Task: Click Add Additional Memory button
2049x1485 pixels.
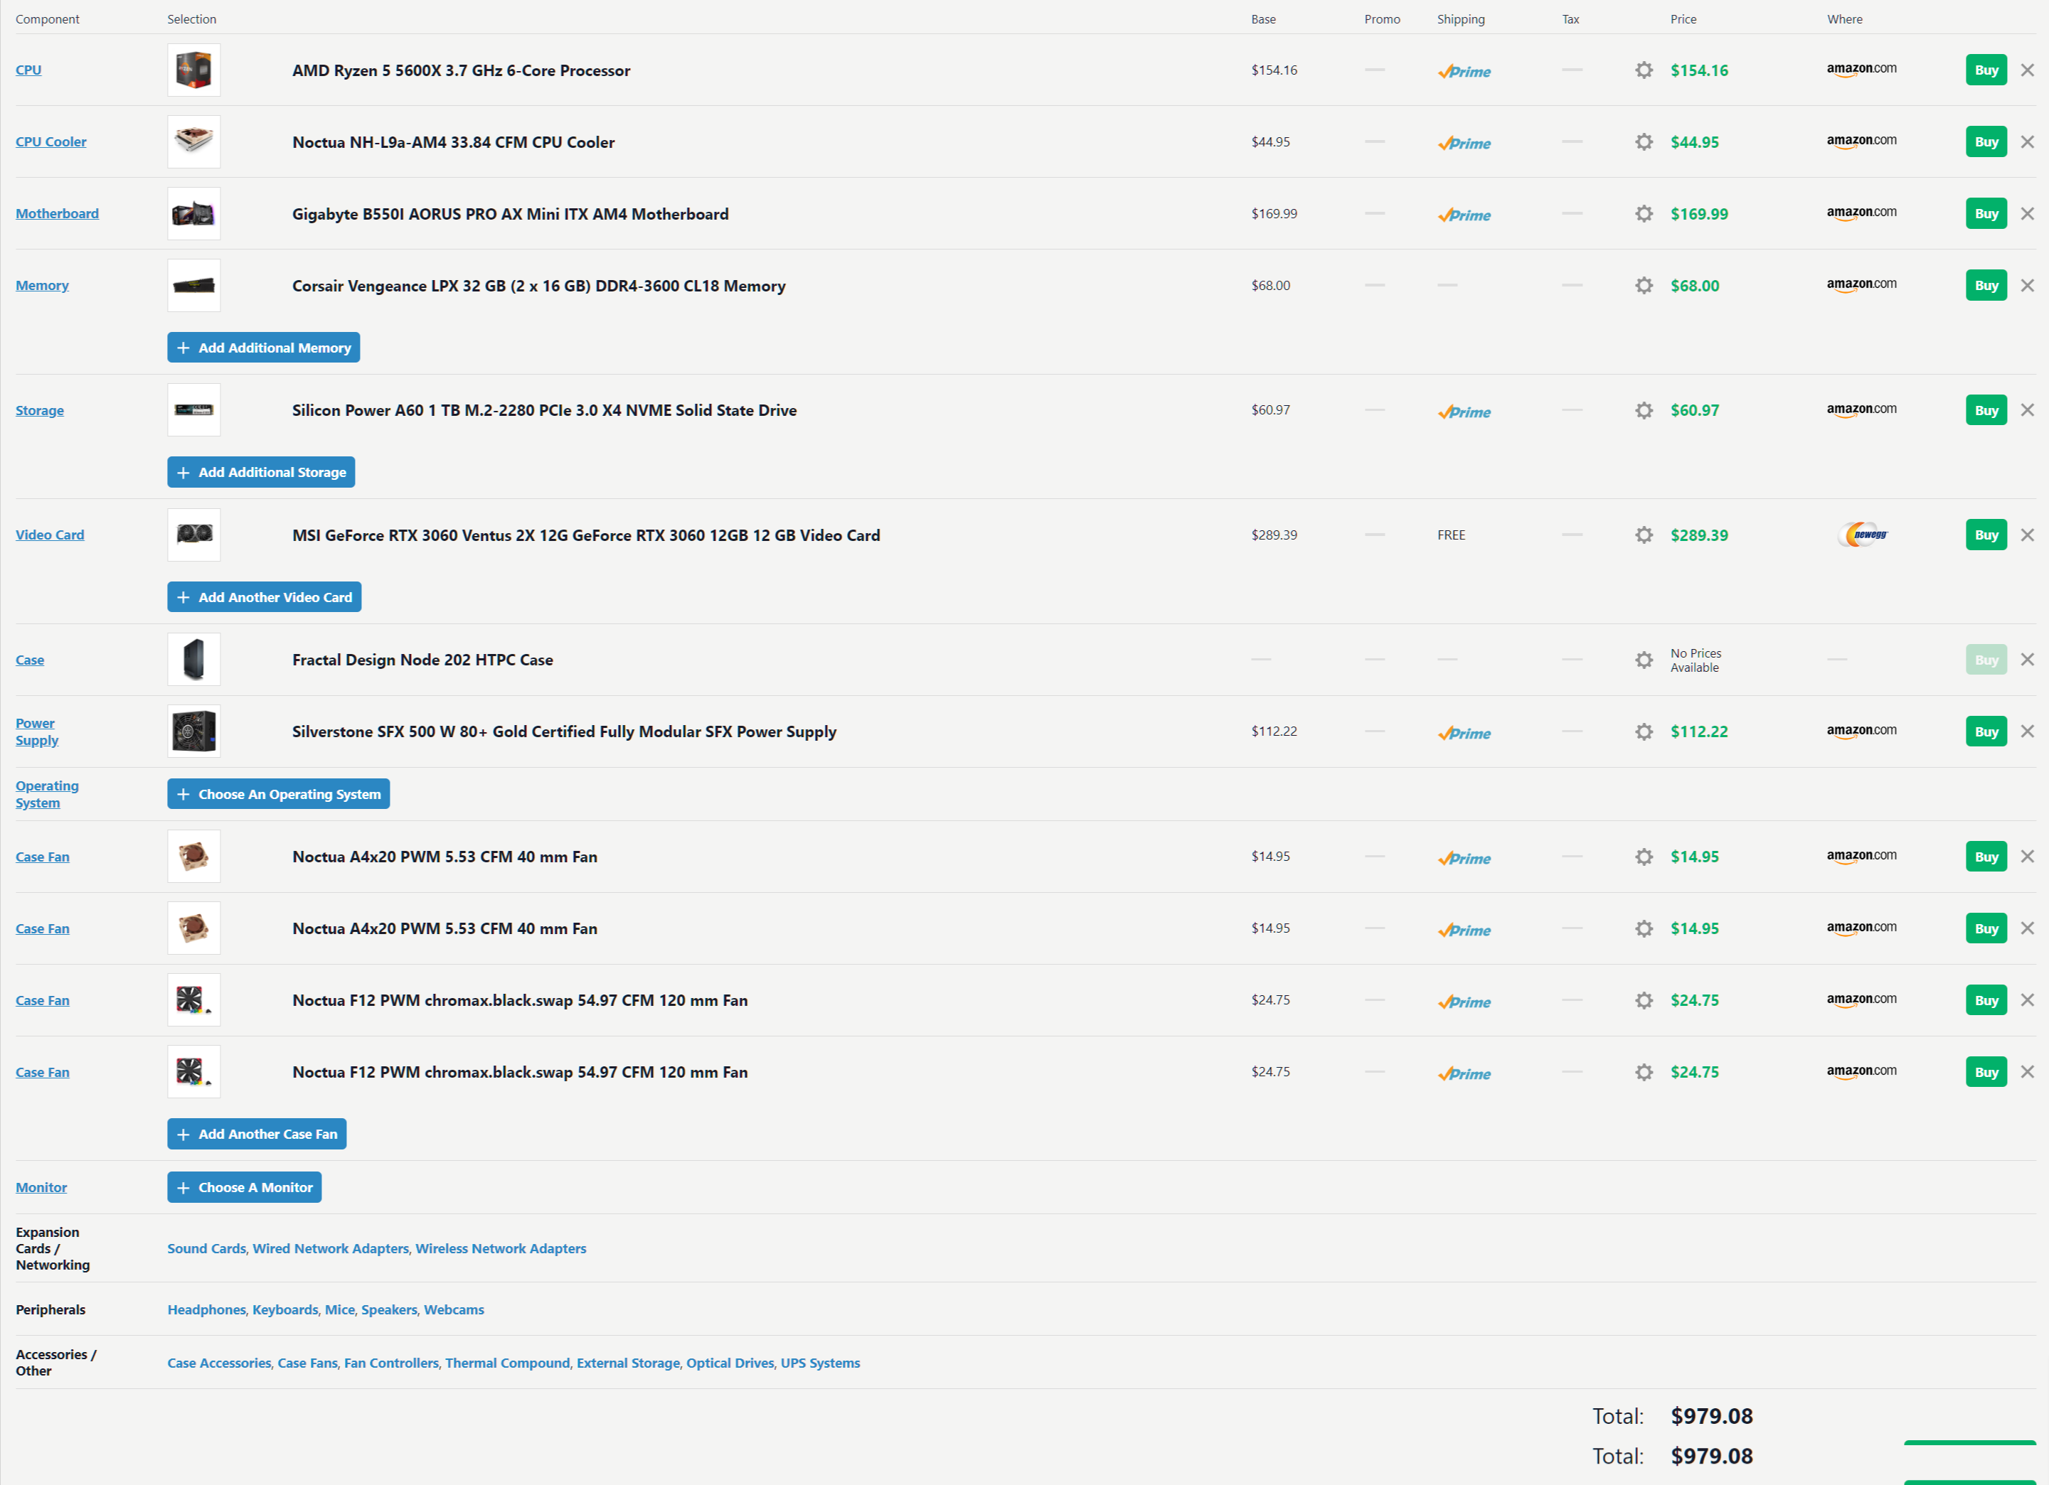Action: 264,348
